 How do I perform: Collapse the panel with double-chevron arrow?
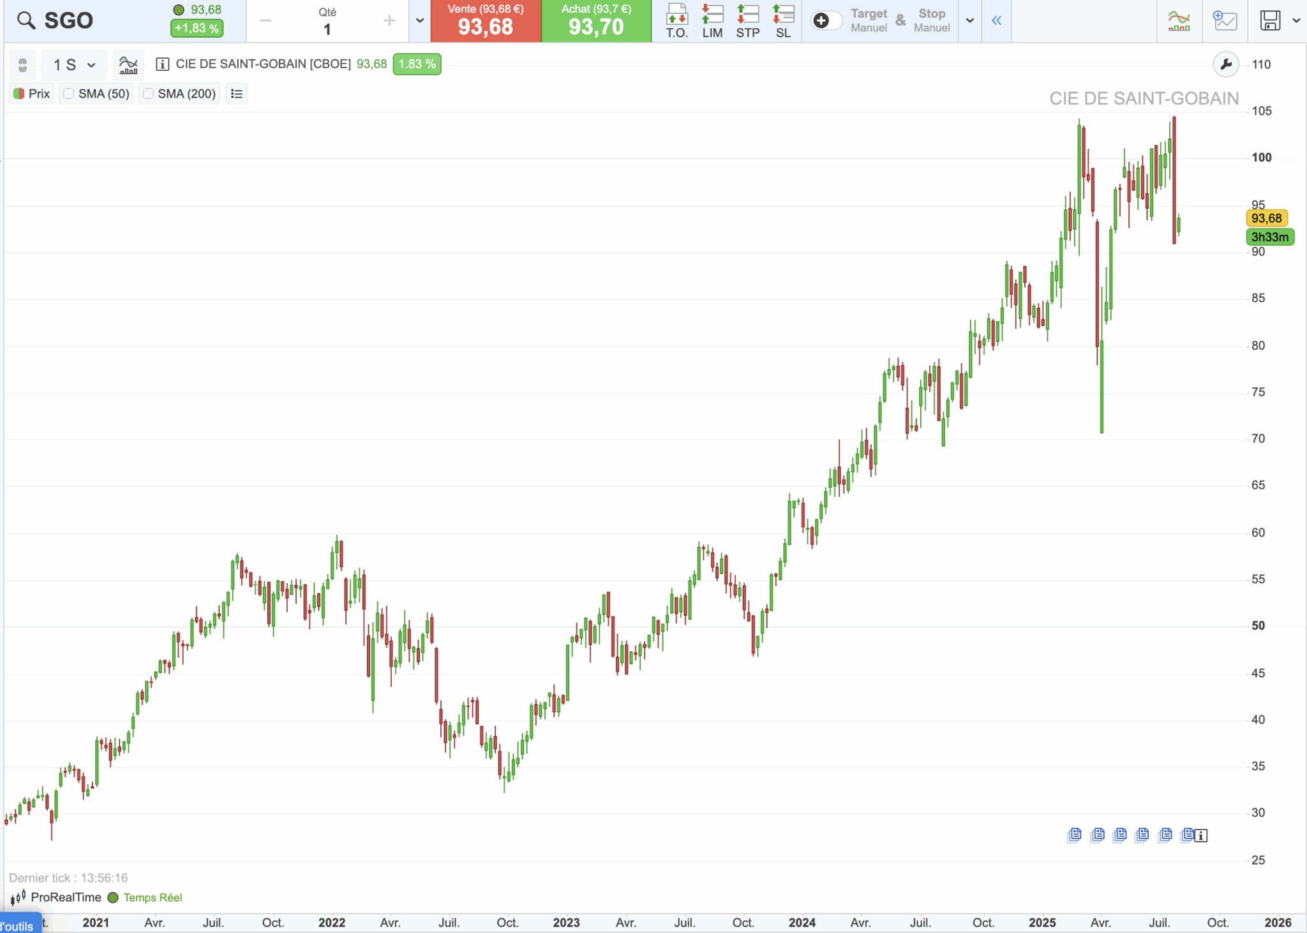pos(996,21)
